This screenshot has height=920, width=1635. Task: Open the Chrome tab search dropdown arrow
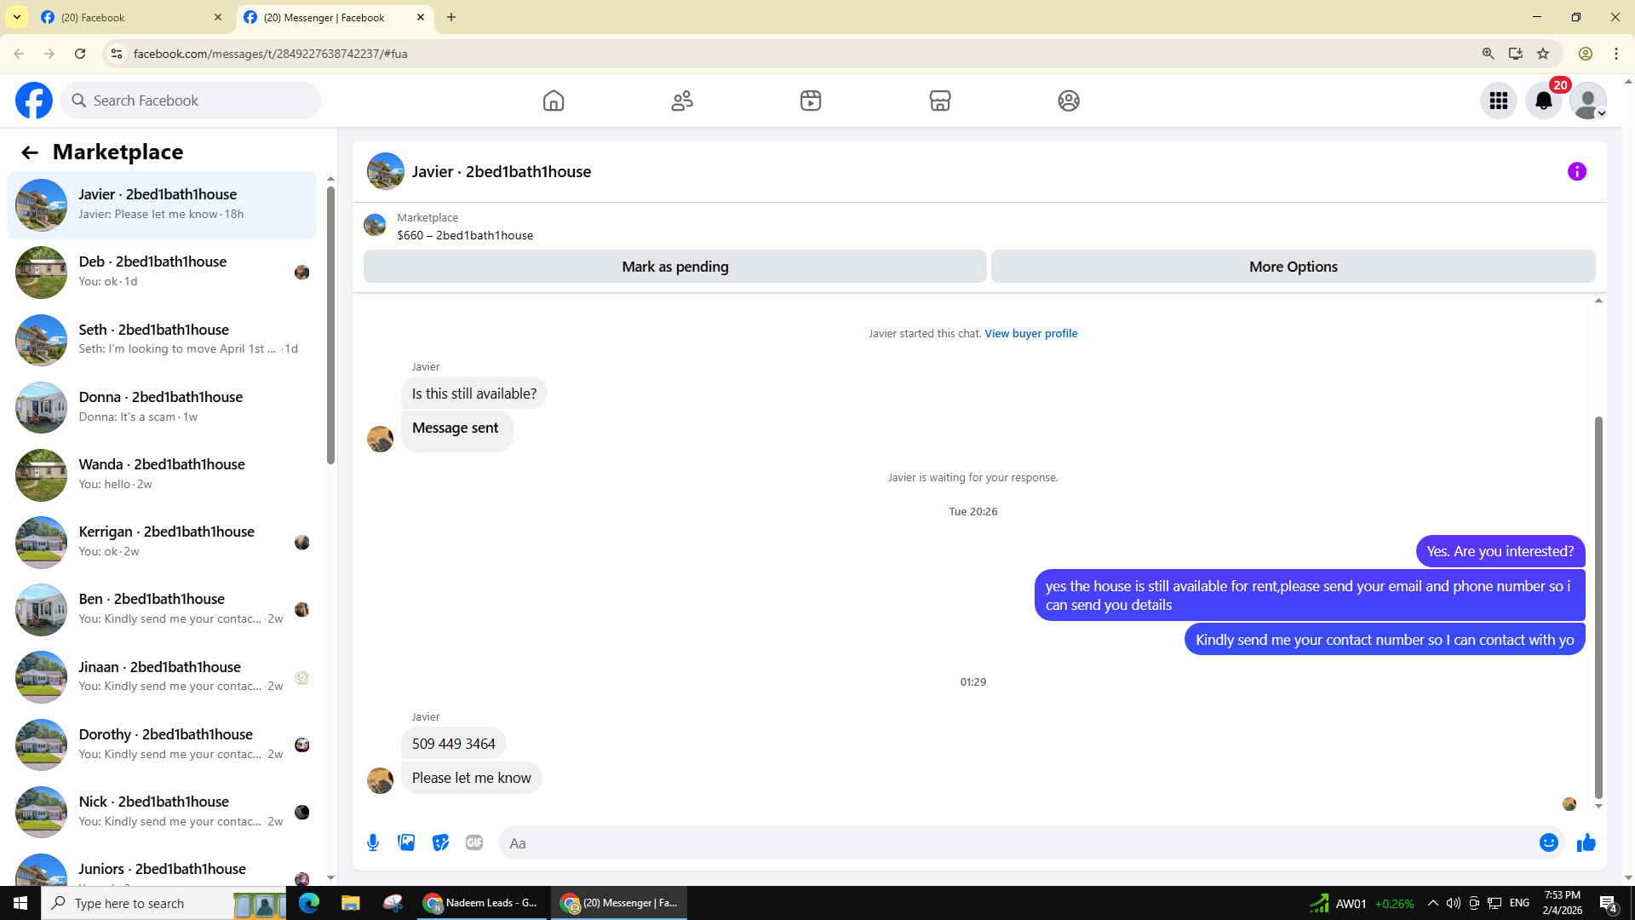pyautogui.click(x=17, y=17)
